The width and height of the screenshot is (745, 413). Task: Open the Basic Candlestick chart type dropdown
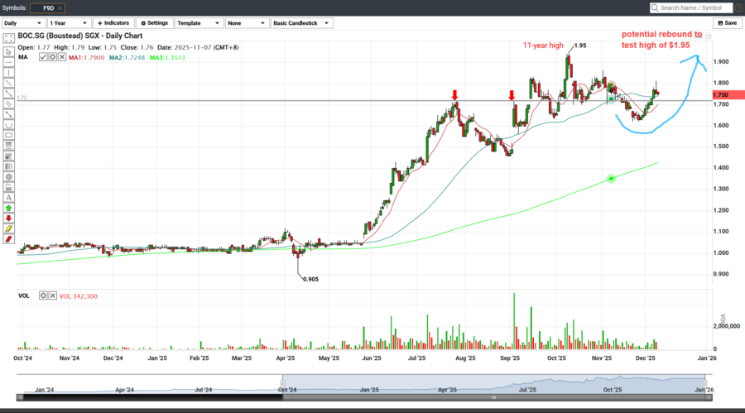click(300, 23)
